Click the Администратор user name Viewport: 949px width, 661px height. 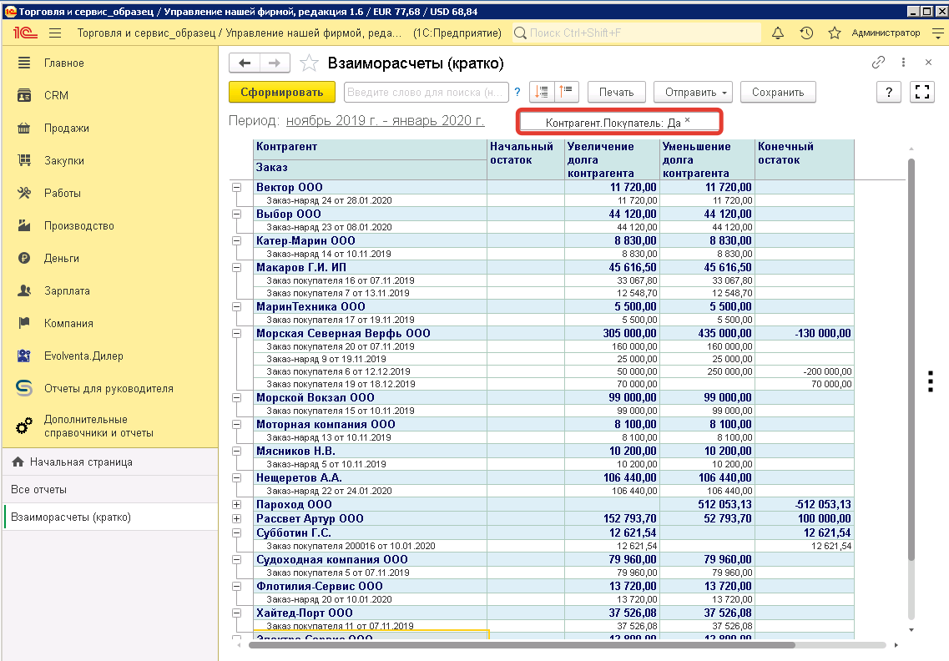[886, 33]
